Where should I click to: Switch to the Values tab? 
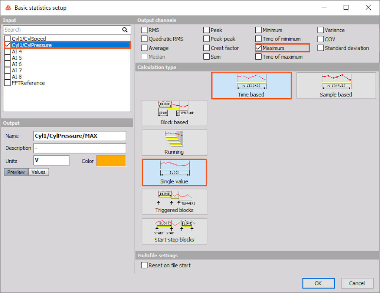[x=39, y=172]
